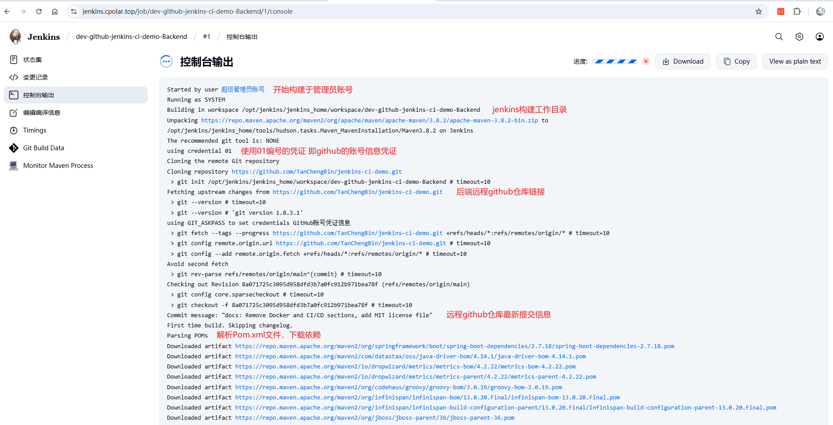Open Timings sidebar entry
833x425 pixels.
pos(76,130)
